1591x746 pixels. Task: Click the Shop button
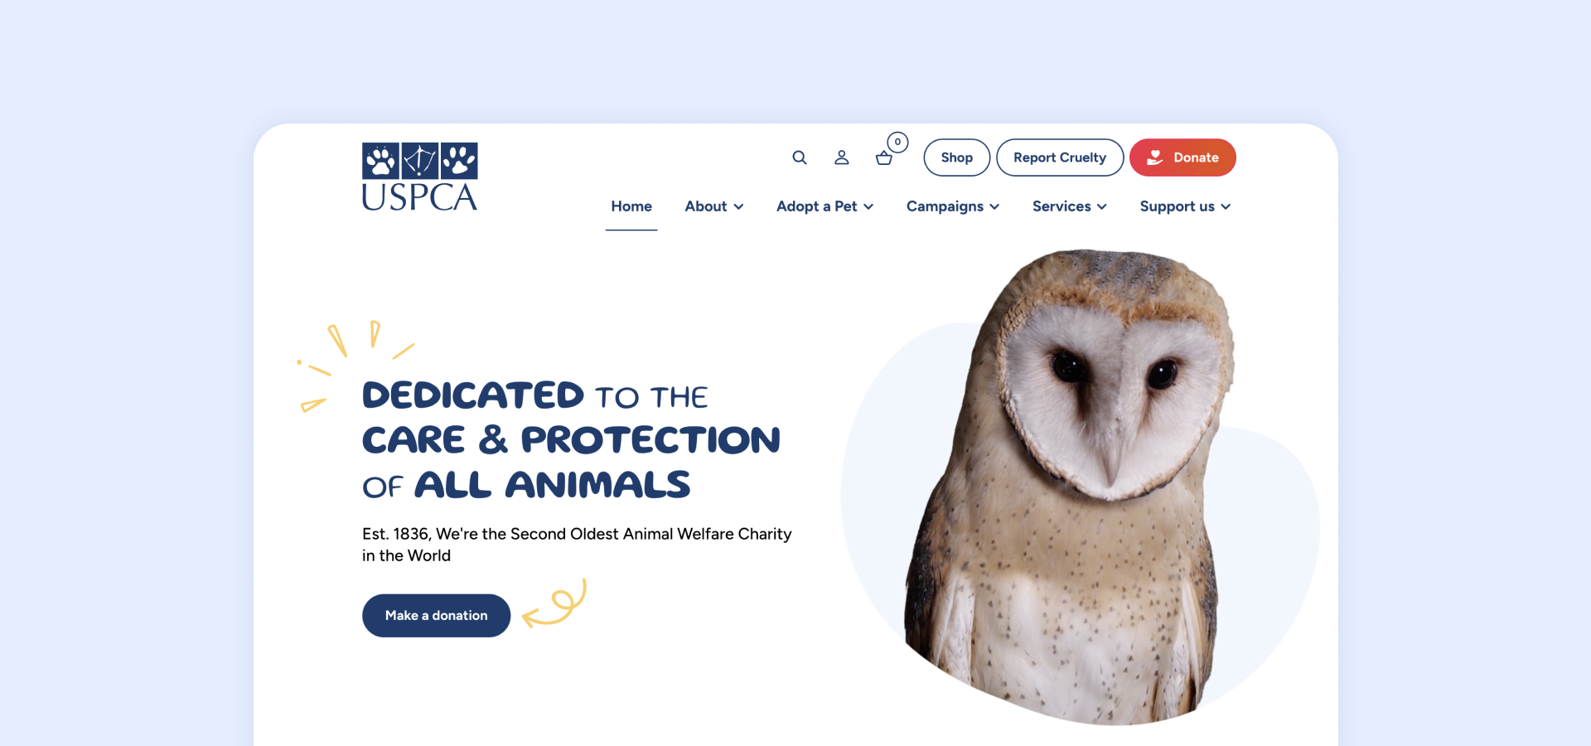957,157
